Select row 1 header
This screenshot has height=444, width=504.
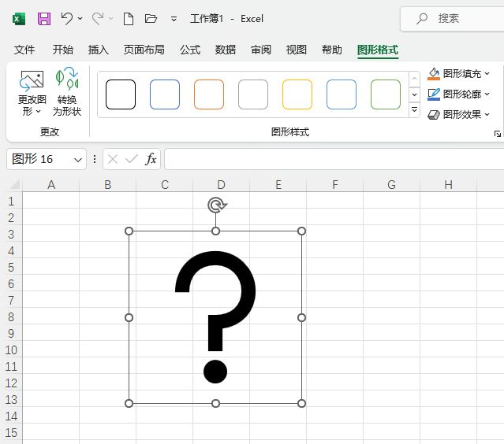point(11,202)
